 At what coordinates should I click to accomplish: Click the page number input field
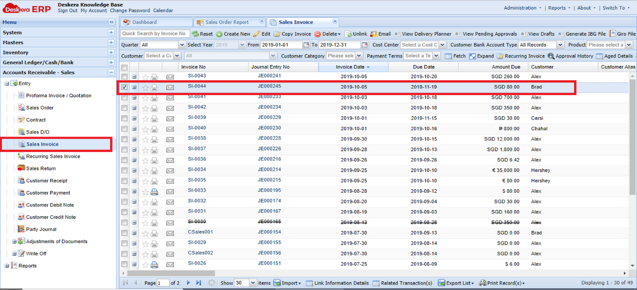pos(163,283)
